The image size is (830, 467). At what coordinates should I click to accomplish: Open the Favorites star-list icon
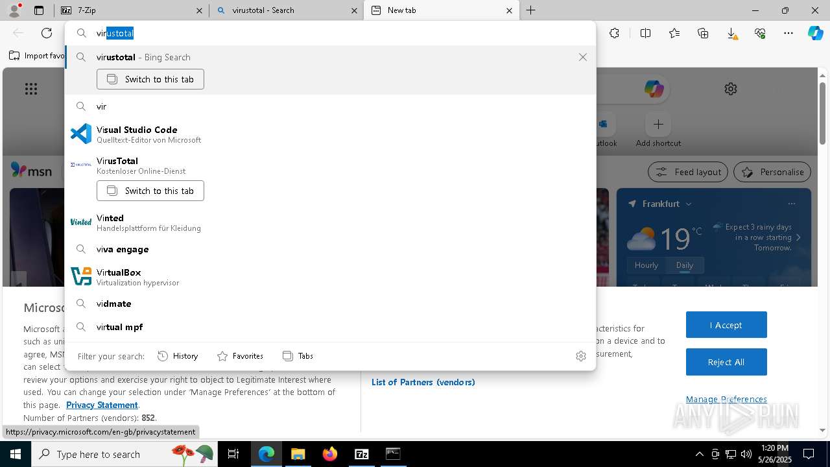[x=674, y=33]
